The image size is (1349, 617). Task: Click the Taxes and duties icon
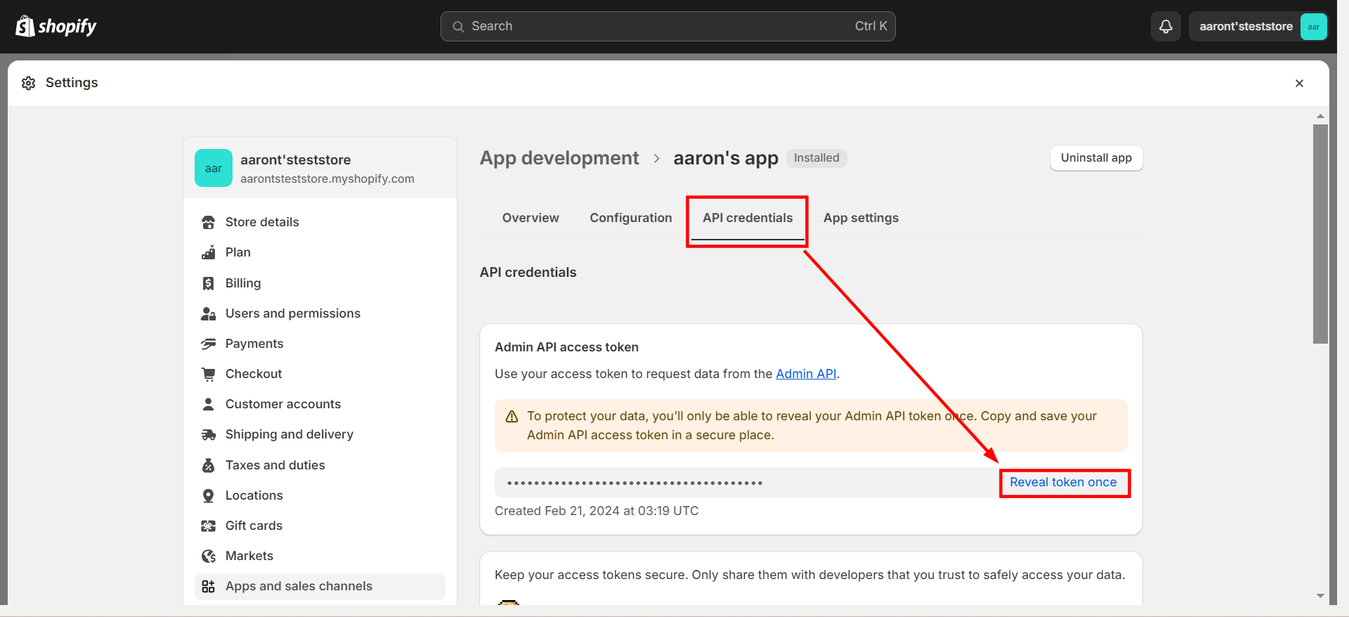point(209,465)
